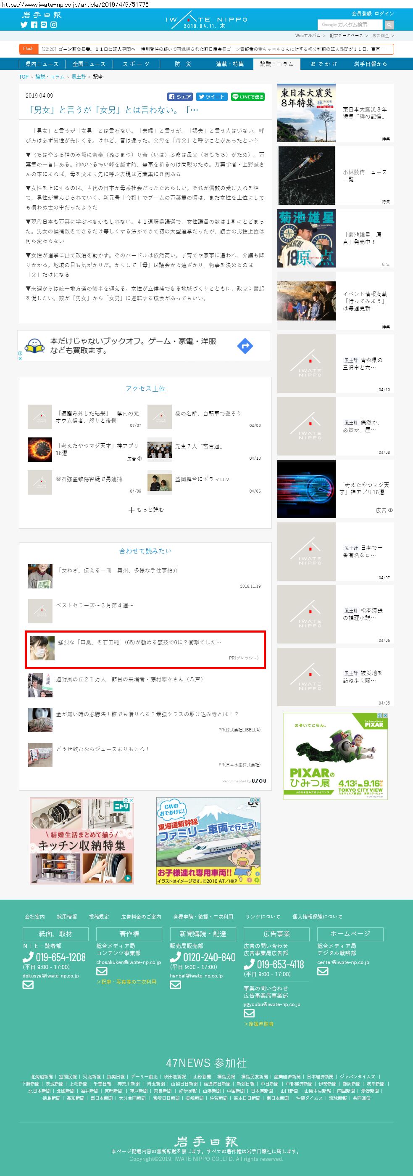Open the 菊池雄星 原点 book thumbnail
Screen dimensions: 413x1176
[306, 238]
